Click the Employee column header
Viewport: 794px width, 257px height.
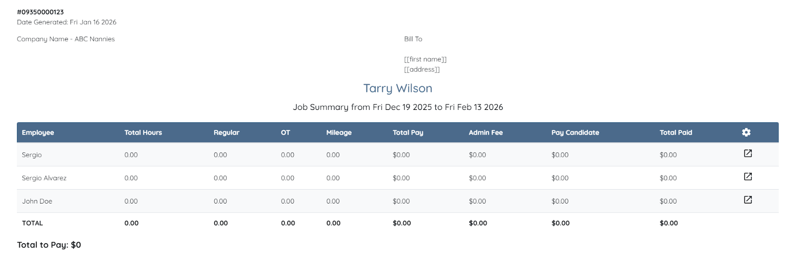(x=38, y=133)
